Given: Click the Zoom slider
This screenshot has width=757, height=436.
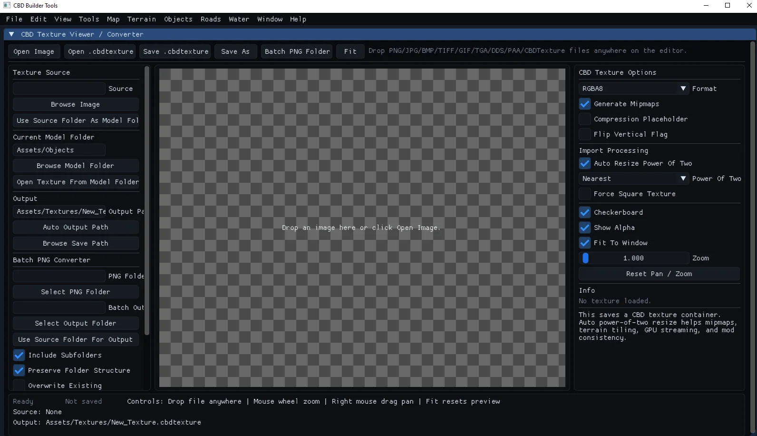Looking at the screenshot, I should click(633, 258).
